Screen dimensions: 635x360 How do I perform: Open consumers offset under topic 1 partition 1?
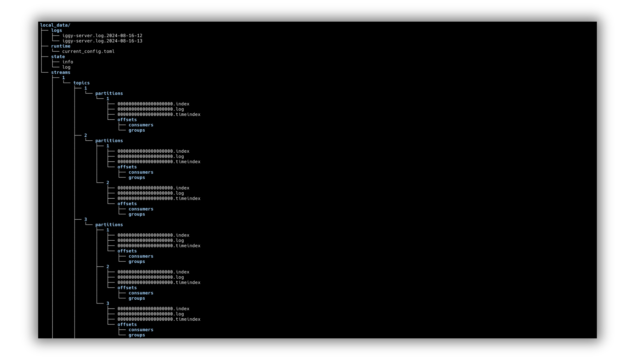(141, 125)
